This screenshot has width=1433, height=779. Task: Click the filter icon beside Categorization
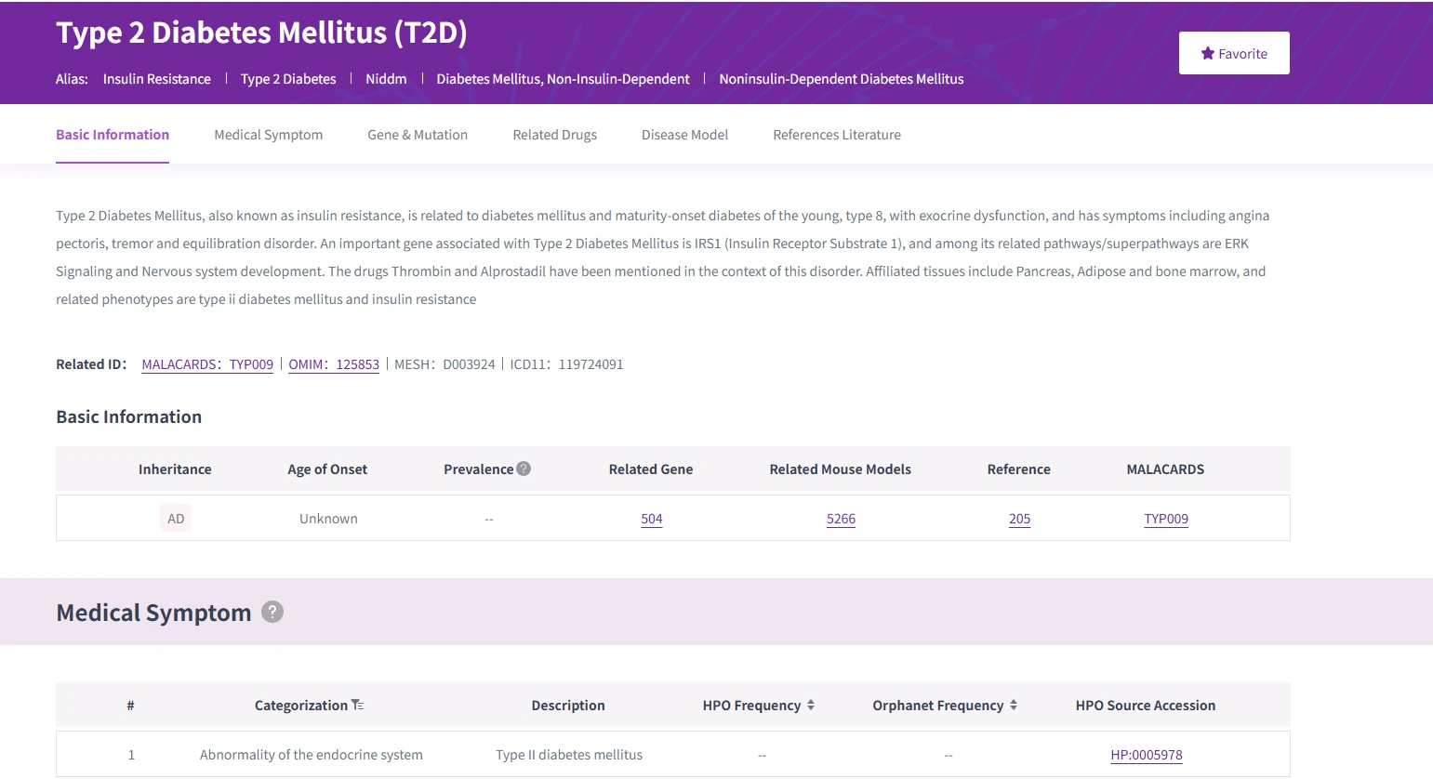coord(358,705)
